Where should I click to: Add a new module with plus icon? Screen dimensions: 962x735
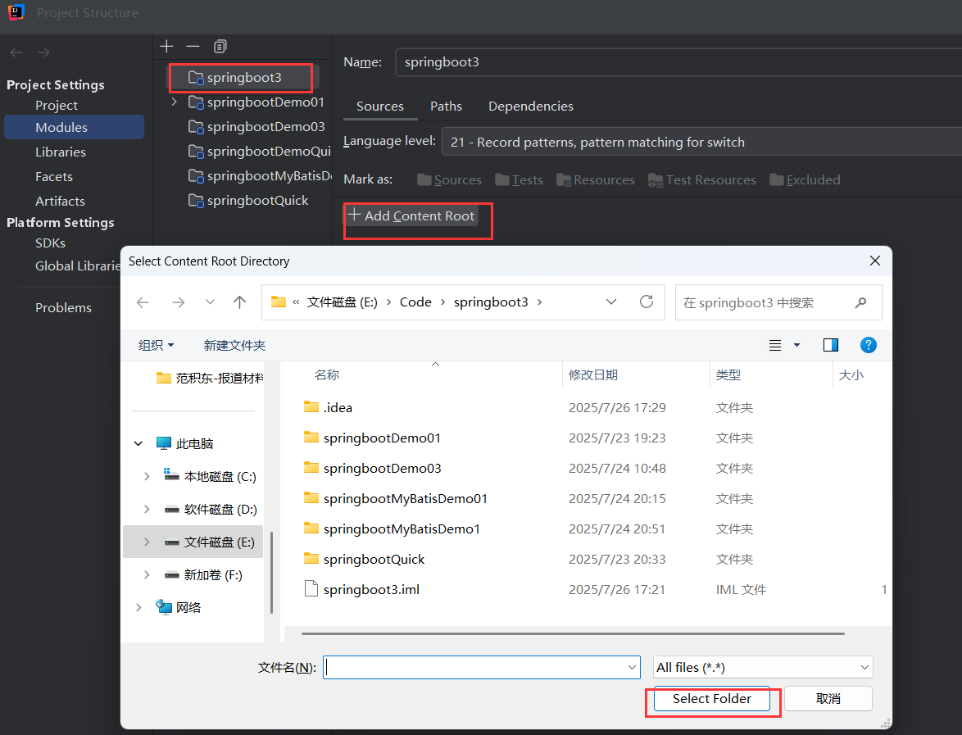166,46
